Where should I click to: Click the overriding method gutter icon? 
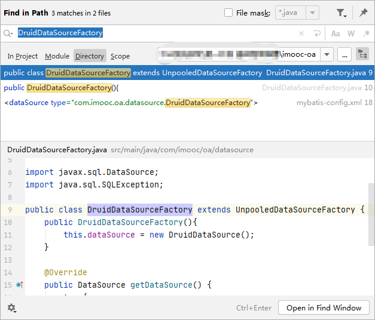[x=20, y=285]
